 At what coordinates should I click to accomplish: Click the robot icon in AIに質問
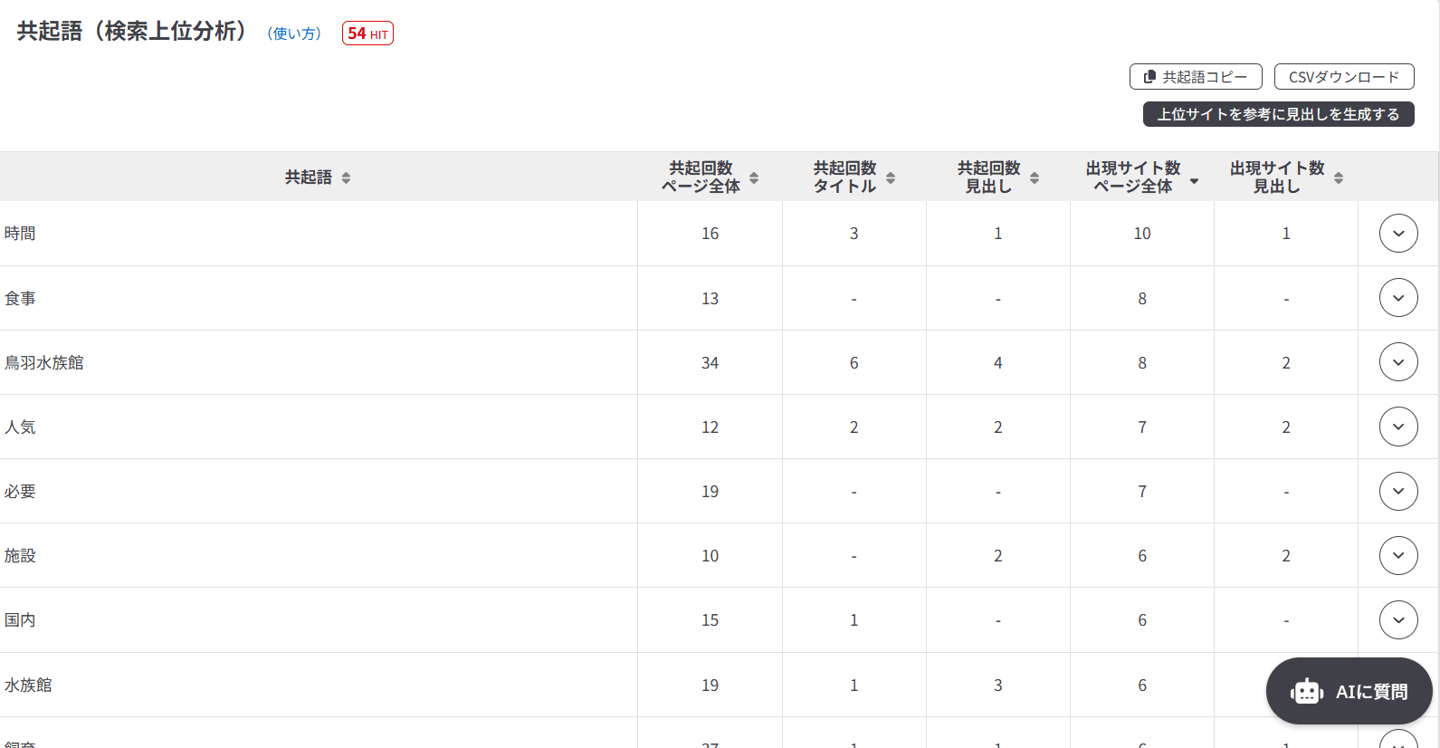1307,692
